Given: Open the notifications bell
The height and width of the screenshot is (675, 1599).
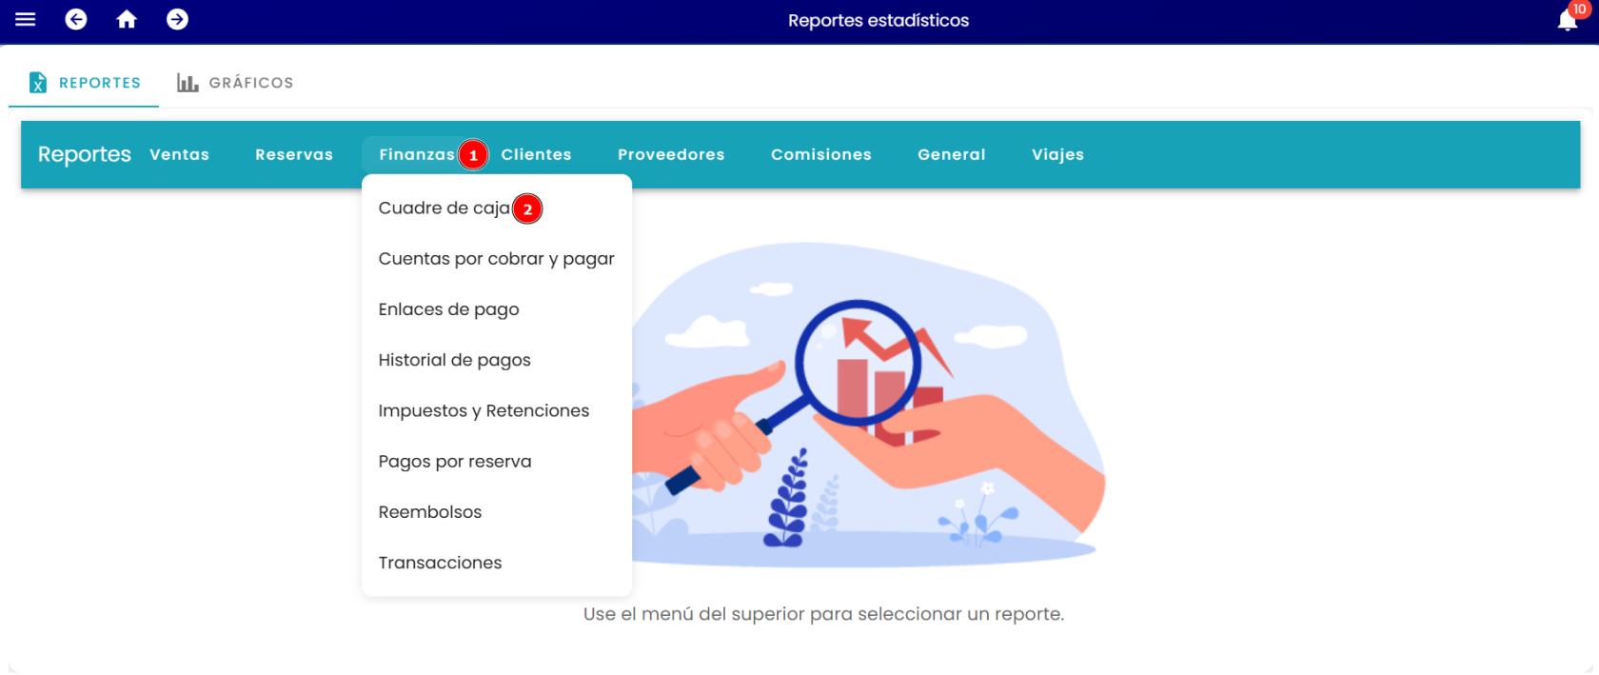Looking at the screenshot, I should coord(1568,20).
